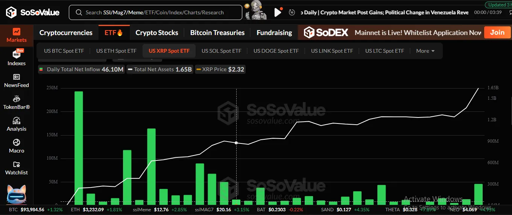The width and height of the screenshot is (512, 215).
Task: Open Markets in the sidebar
Action: pyautogui.click(x=17, y=35)
